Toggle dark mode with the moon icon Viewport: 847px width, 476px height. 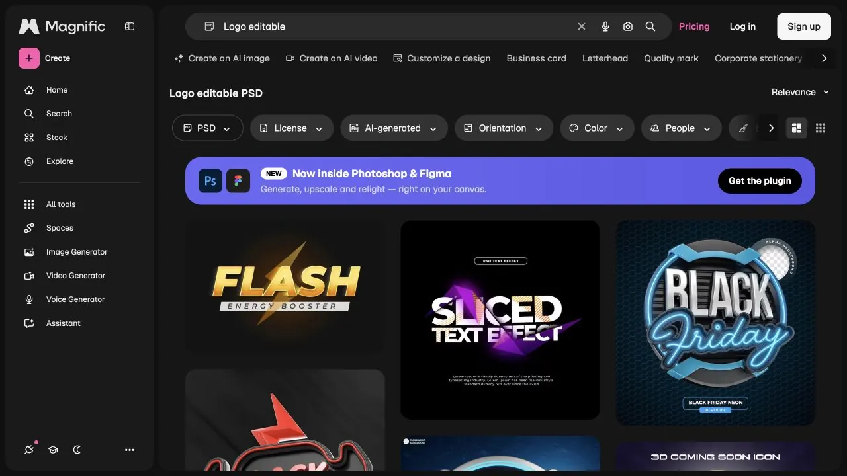click(77, 450)
